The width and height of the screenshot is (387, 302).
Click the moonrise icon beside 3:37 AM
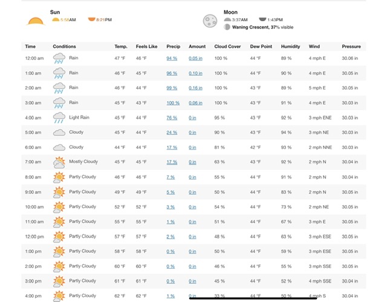[227, 19]
